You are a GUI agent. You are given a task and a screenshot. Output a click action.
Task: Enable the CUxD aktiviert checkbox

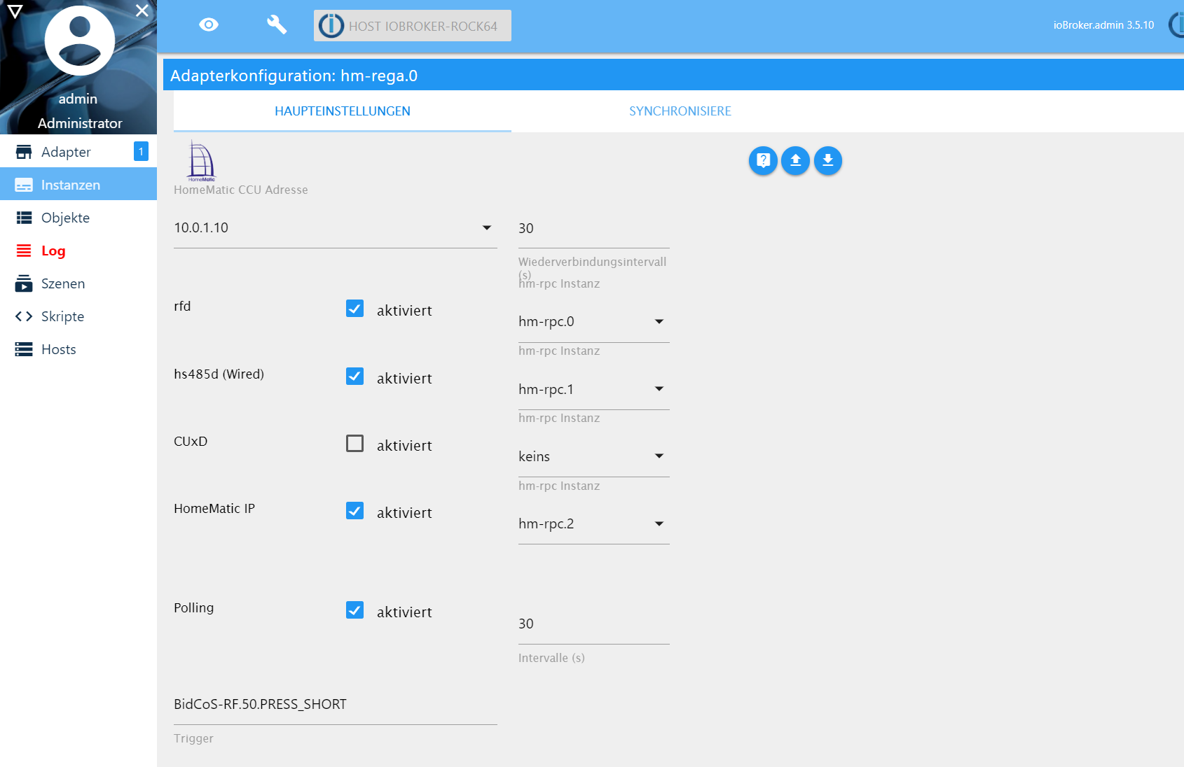tap(355, 444)
